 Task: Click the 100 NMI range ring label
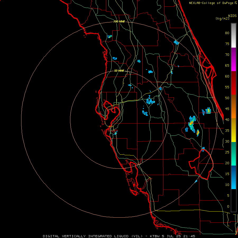(x=119, y=22)
